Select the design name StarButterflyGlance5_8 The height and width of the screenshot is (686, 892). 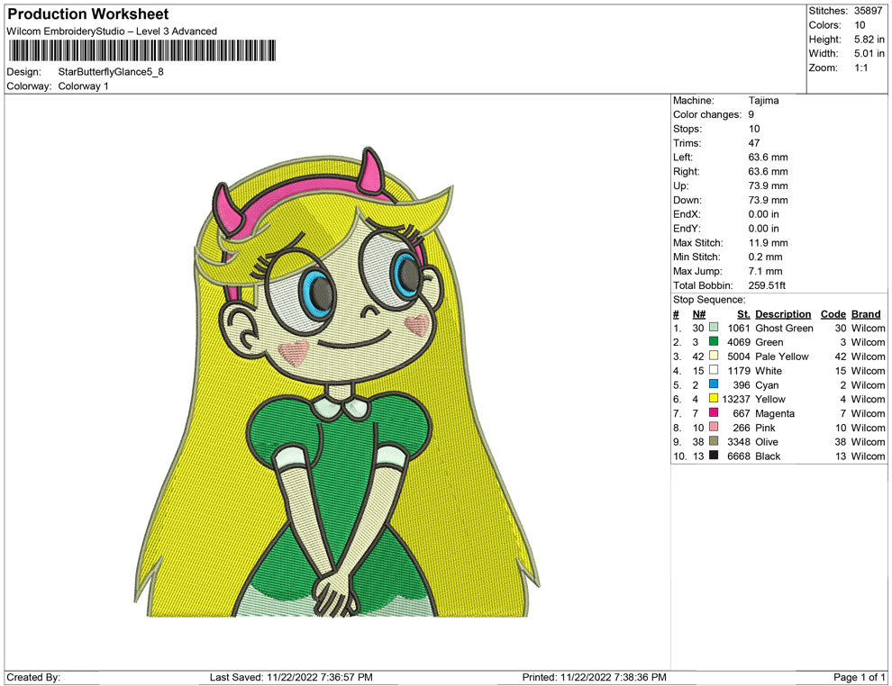(x=111, y=72)
